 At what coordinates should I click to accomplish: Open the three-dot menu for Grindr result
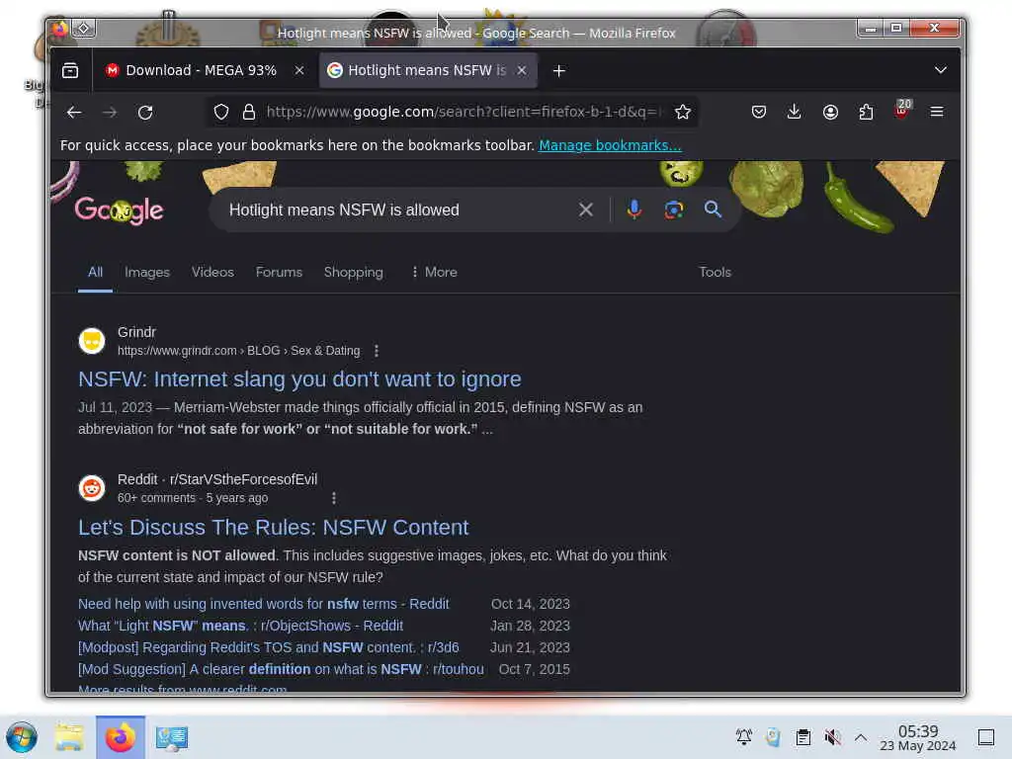[377, 351]
